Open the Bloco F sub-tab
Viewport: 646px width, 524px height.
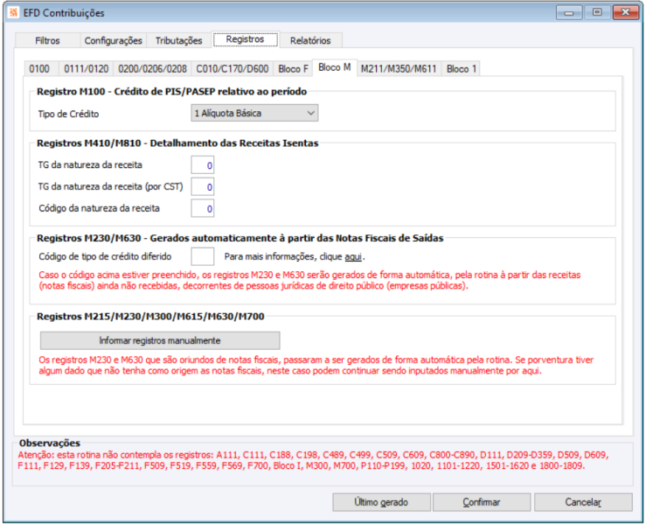click(293, 68)
